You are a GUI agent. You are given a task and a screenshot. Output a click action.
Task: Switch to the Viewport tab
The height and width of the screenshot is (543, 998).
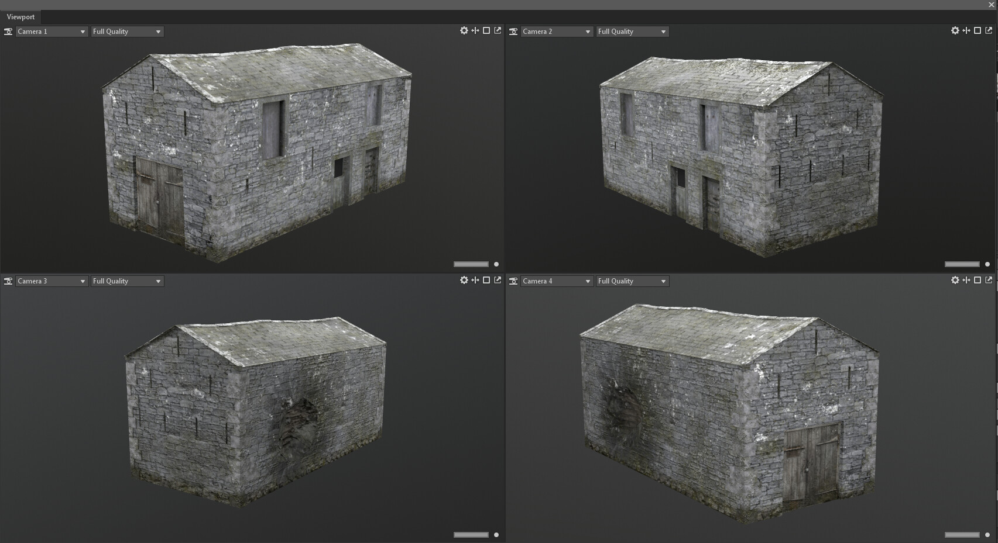(20, 17)
